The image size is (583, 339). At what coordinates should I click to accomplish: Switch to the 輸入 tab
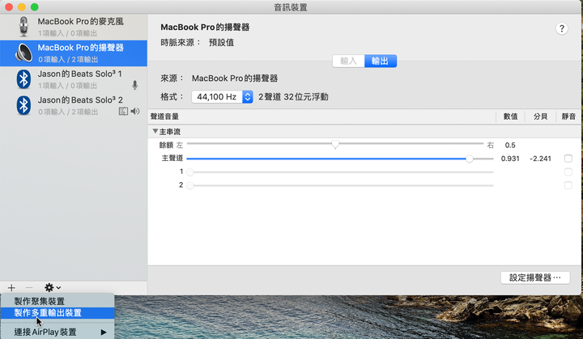(x=348, y=61)
